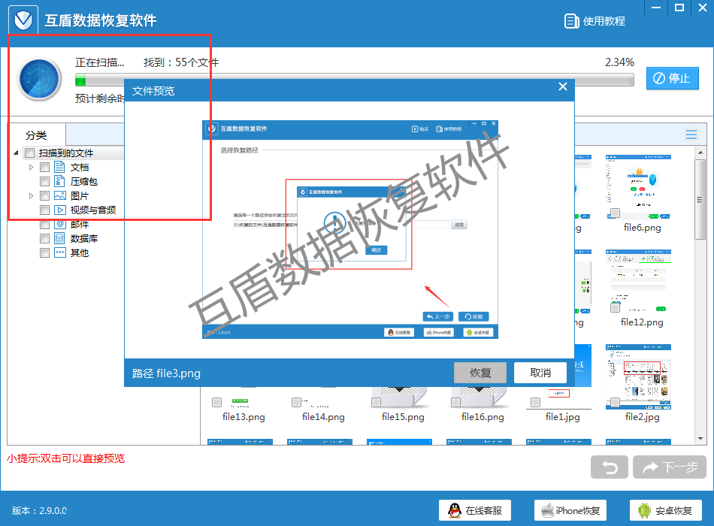Screen dimensions: 714x526
Task: Tick the 压缩包 checkbox
Action: point(44,181)
